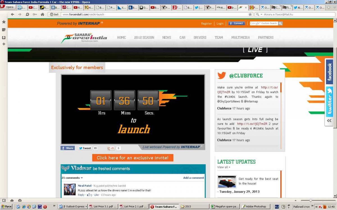337x210 pixels.
Task: Click the RU language indicator
Action: [277, 207]
